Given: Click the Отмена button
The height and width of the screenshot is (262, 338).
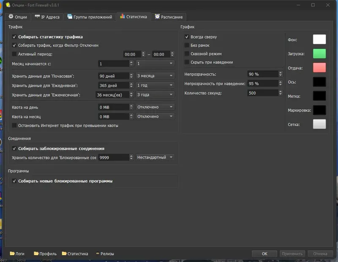Looking at the screenshot, I should [320, 254].
